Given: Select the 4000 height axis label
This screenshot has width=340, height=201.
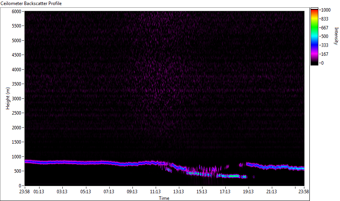Looking at the screenshot, I should click(x=17, y=70).
